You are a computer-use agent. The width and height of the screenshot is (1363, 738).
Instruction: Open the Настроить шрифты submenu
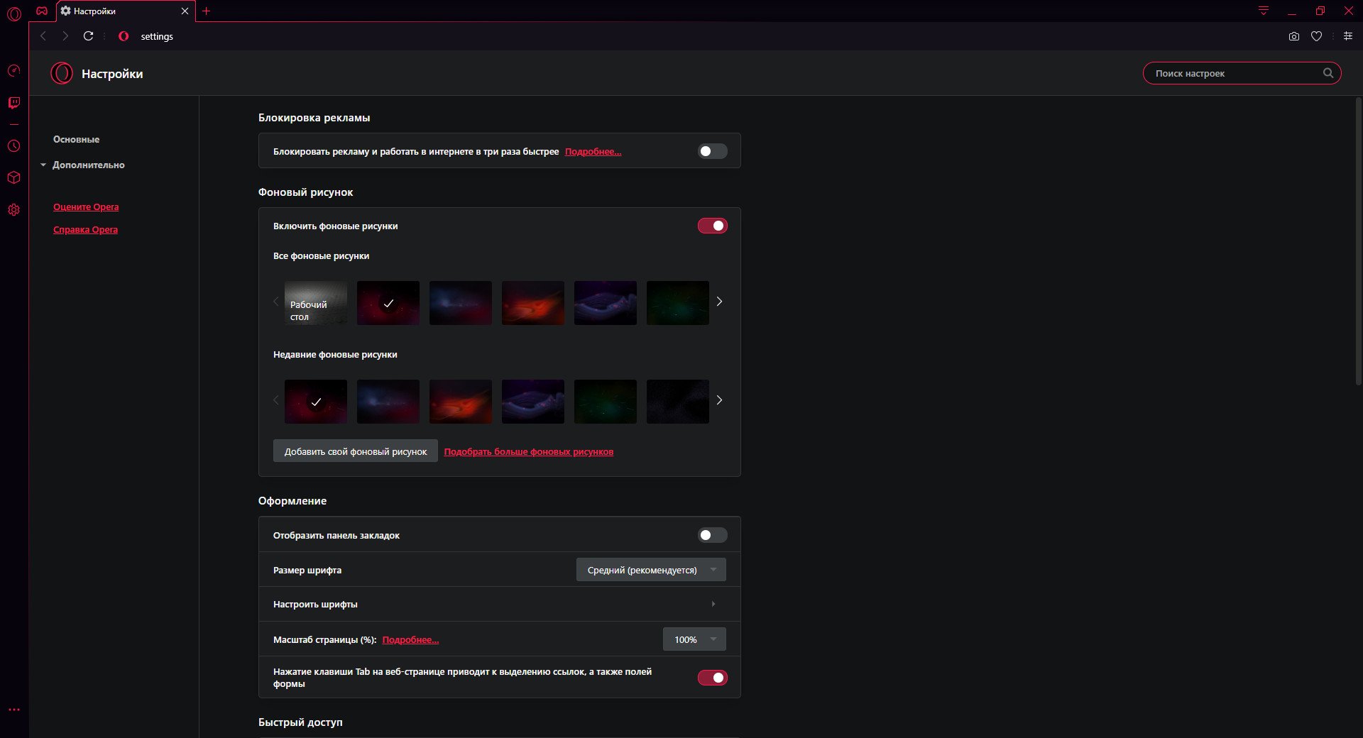(499, 604)
